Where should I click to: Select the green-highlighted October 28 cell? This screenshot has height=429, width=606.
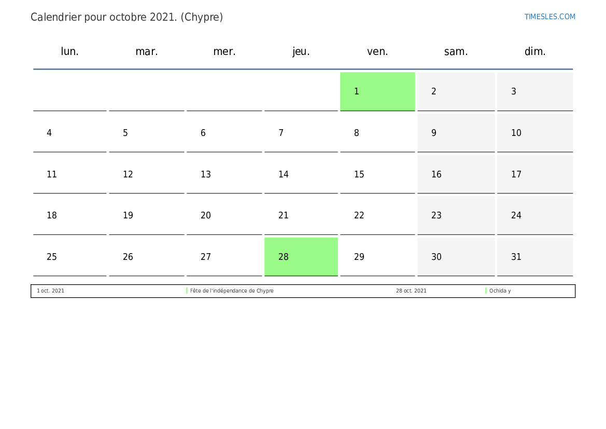(x=301, y=257)
